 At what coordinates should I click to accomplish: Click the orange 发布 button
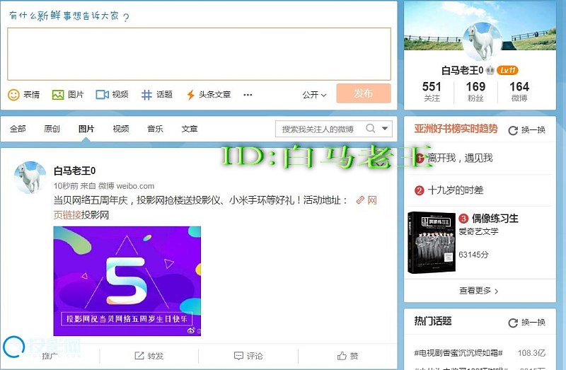click(364, 93)
